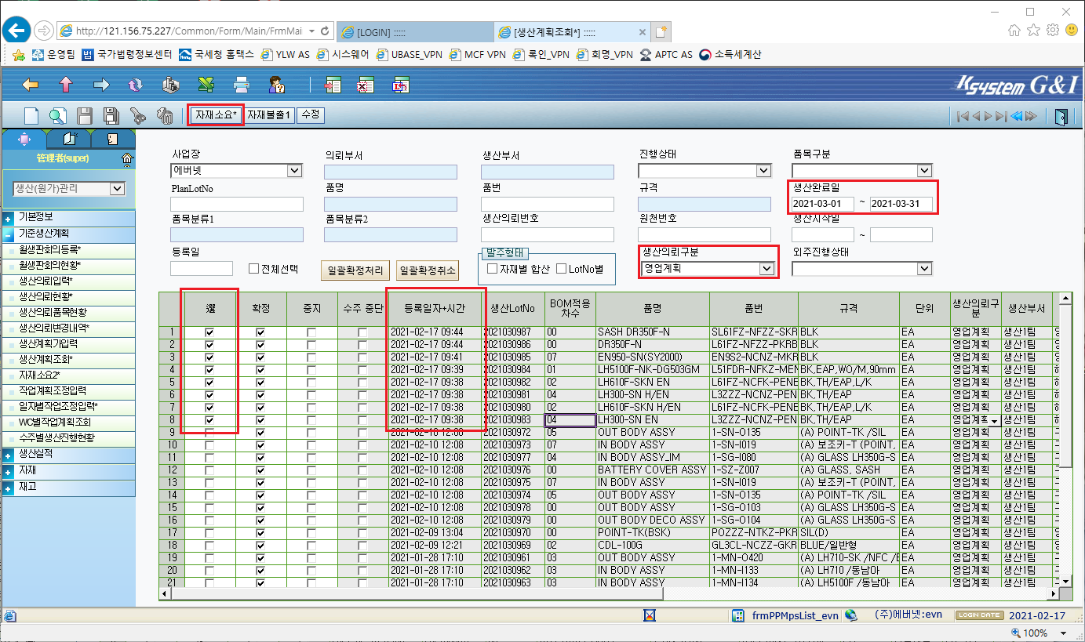The width and height of the screenshot is (1085, 642).
Task: Click the 일괄확정취소 button
Action: coord(427,270)
